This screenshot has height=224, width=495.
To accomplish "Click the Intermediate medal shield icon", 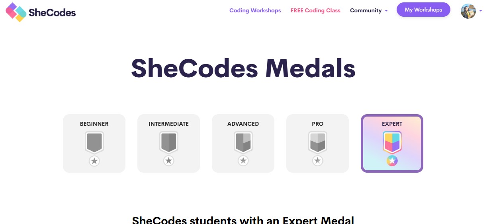I will pos(168,142).
